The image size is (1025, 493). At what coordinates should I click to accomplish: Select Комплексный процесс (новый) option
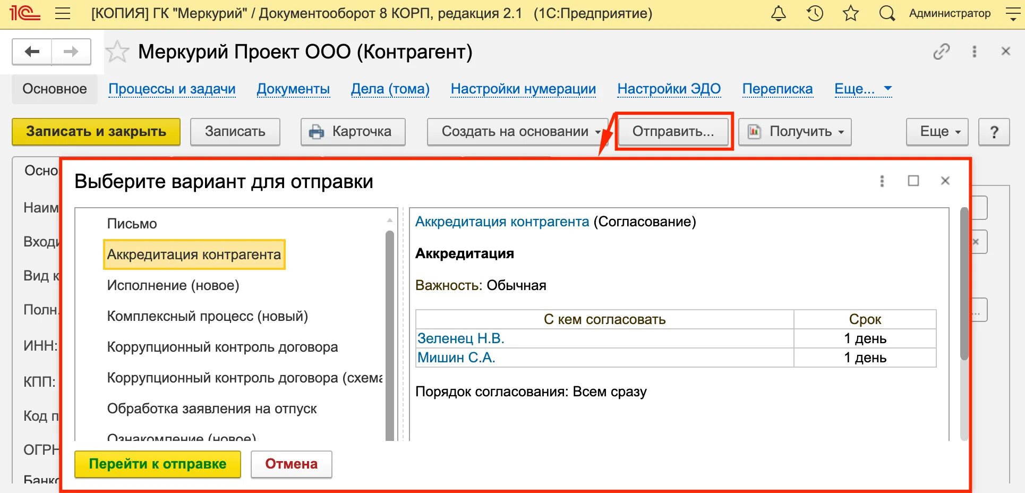click(x=208, y=316)
